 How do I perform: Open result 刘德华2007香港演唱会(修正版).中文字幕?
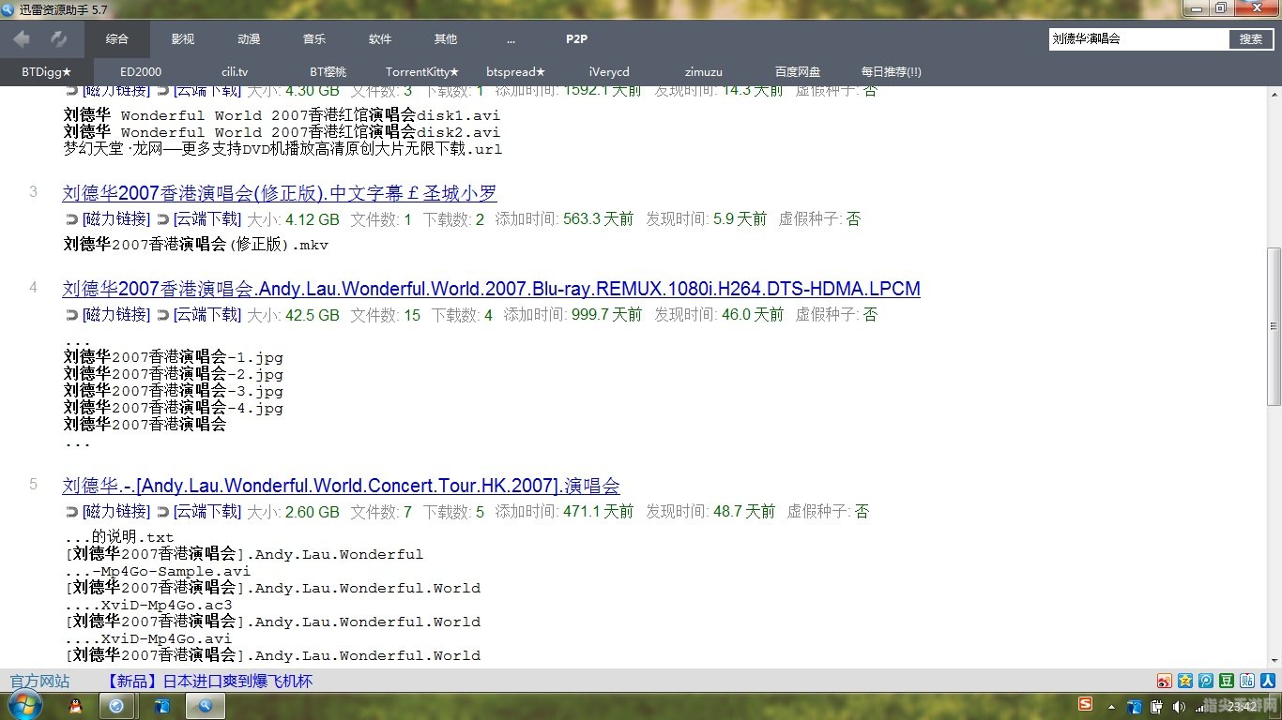[x=280, y=193]
